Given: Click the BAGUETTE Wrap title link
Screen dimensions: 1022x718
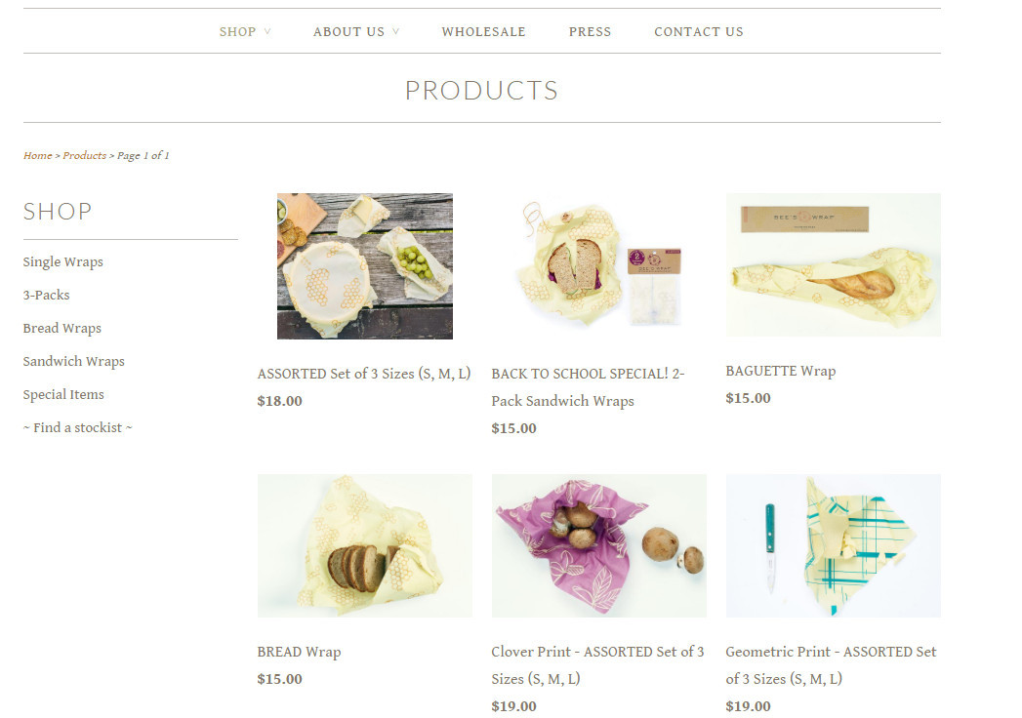Looking at the screenshot, I should pyautogui.click(x=781, y=371).
